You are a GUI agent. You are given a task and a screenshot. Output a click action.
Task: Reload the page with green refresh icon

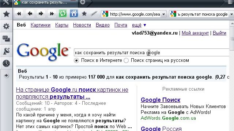[x=63, y=14]
